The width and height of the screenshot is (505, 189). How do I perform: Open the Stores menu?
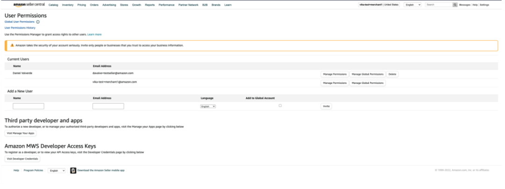124,5
